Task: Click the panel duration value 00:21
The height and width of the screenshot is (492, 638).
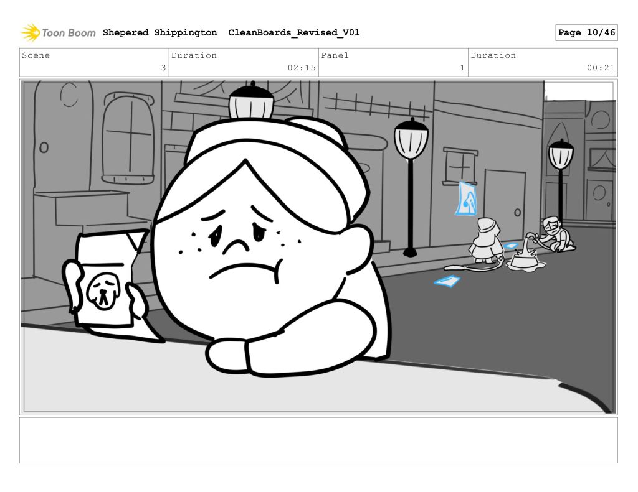Action: pos(600,68)
